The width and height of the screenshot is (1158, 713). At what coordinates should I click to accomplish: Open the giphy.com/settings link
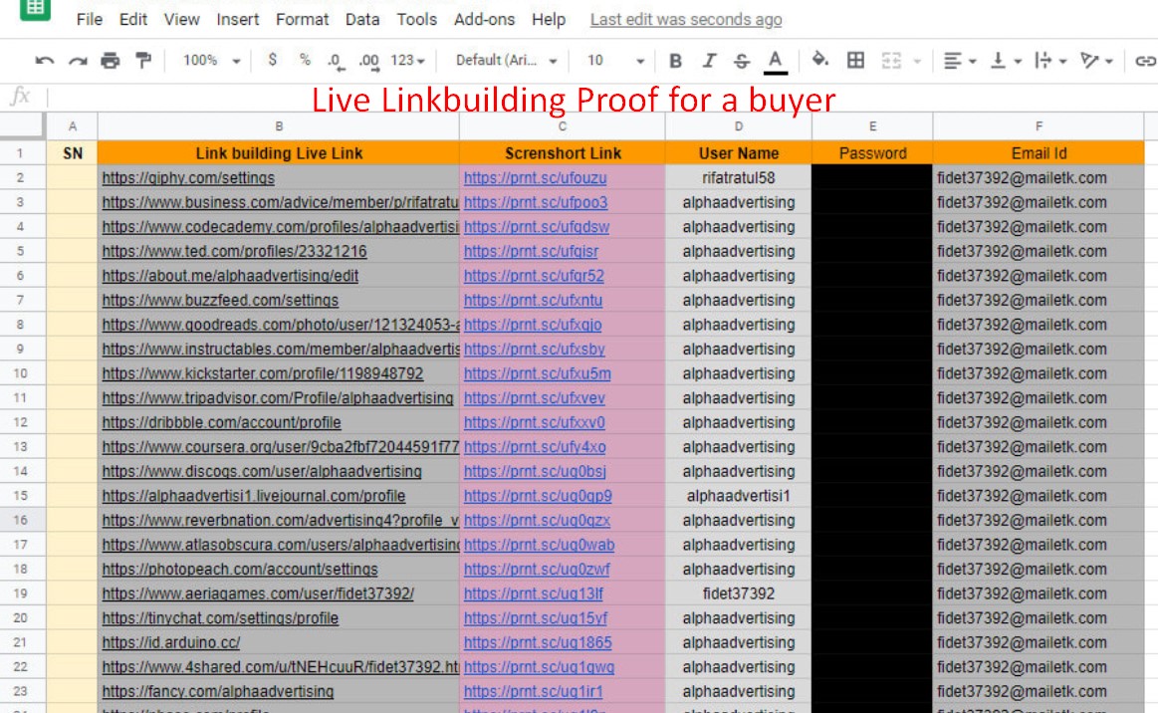point(188,178)
